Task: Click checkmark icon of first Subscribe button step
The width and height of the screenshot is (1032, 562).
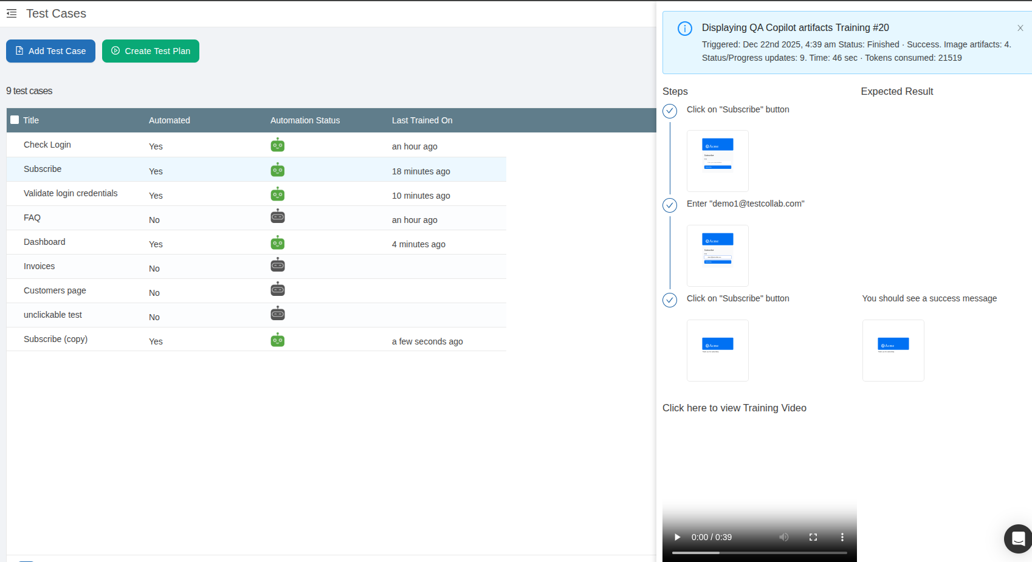Action: tap(670, 111)
